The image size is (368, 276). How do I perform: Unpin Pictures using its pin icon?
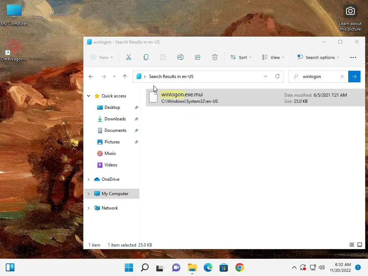tap(136, 142)
